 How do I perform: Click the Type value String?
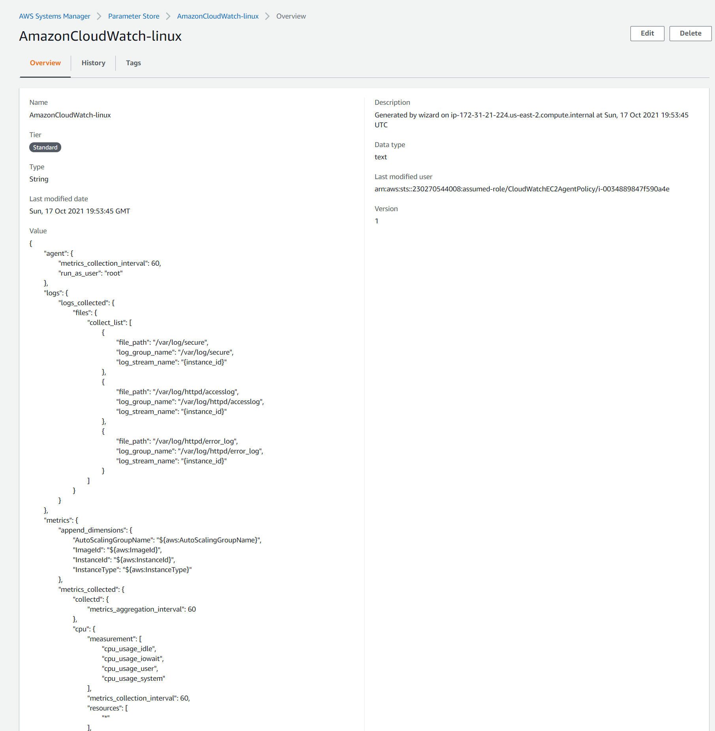39,179
